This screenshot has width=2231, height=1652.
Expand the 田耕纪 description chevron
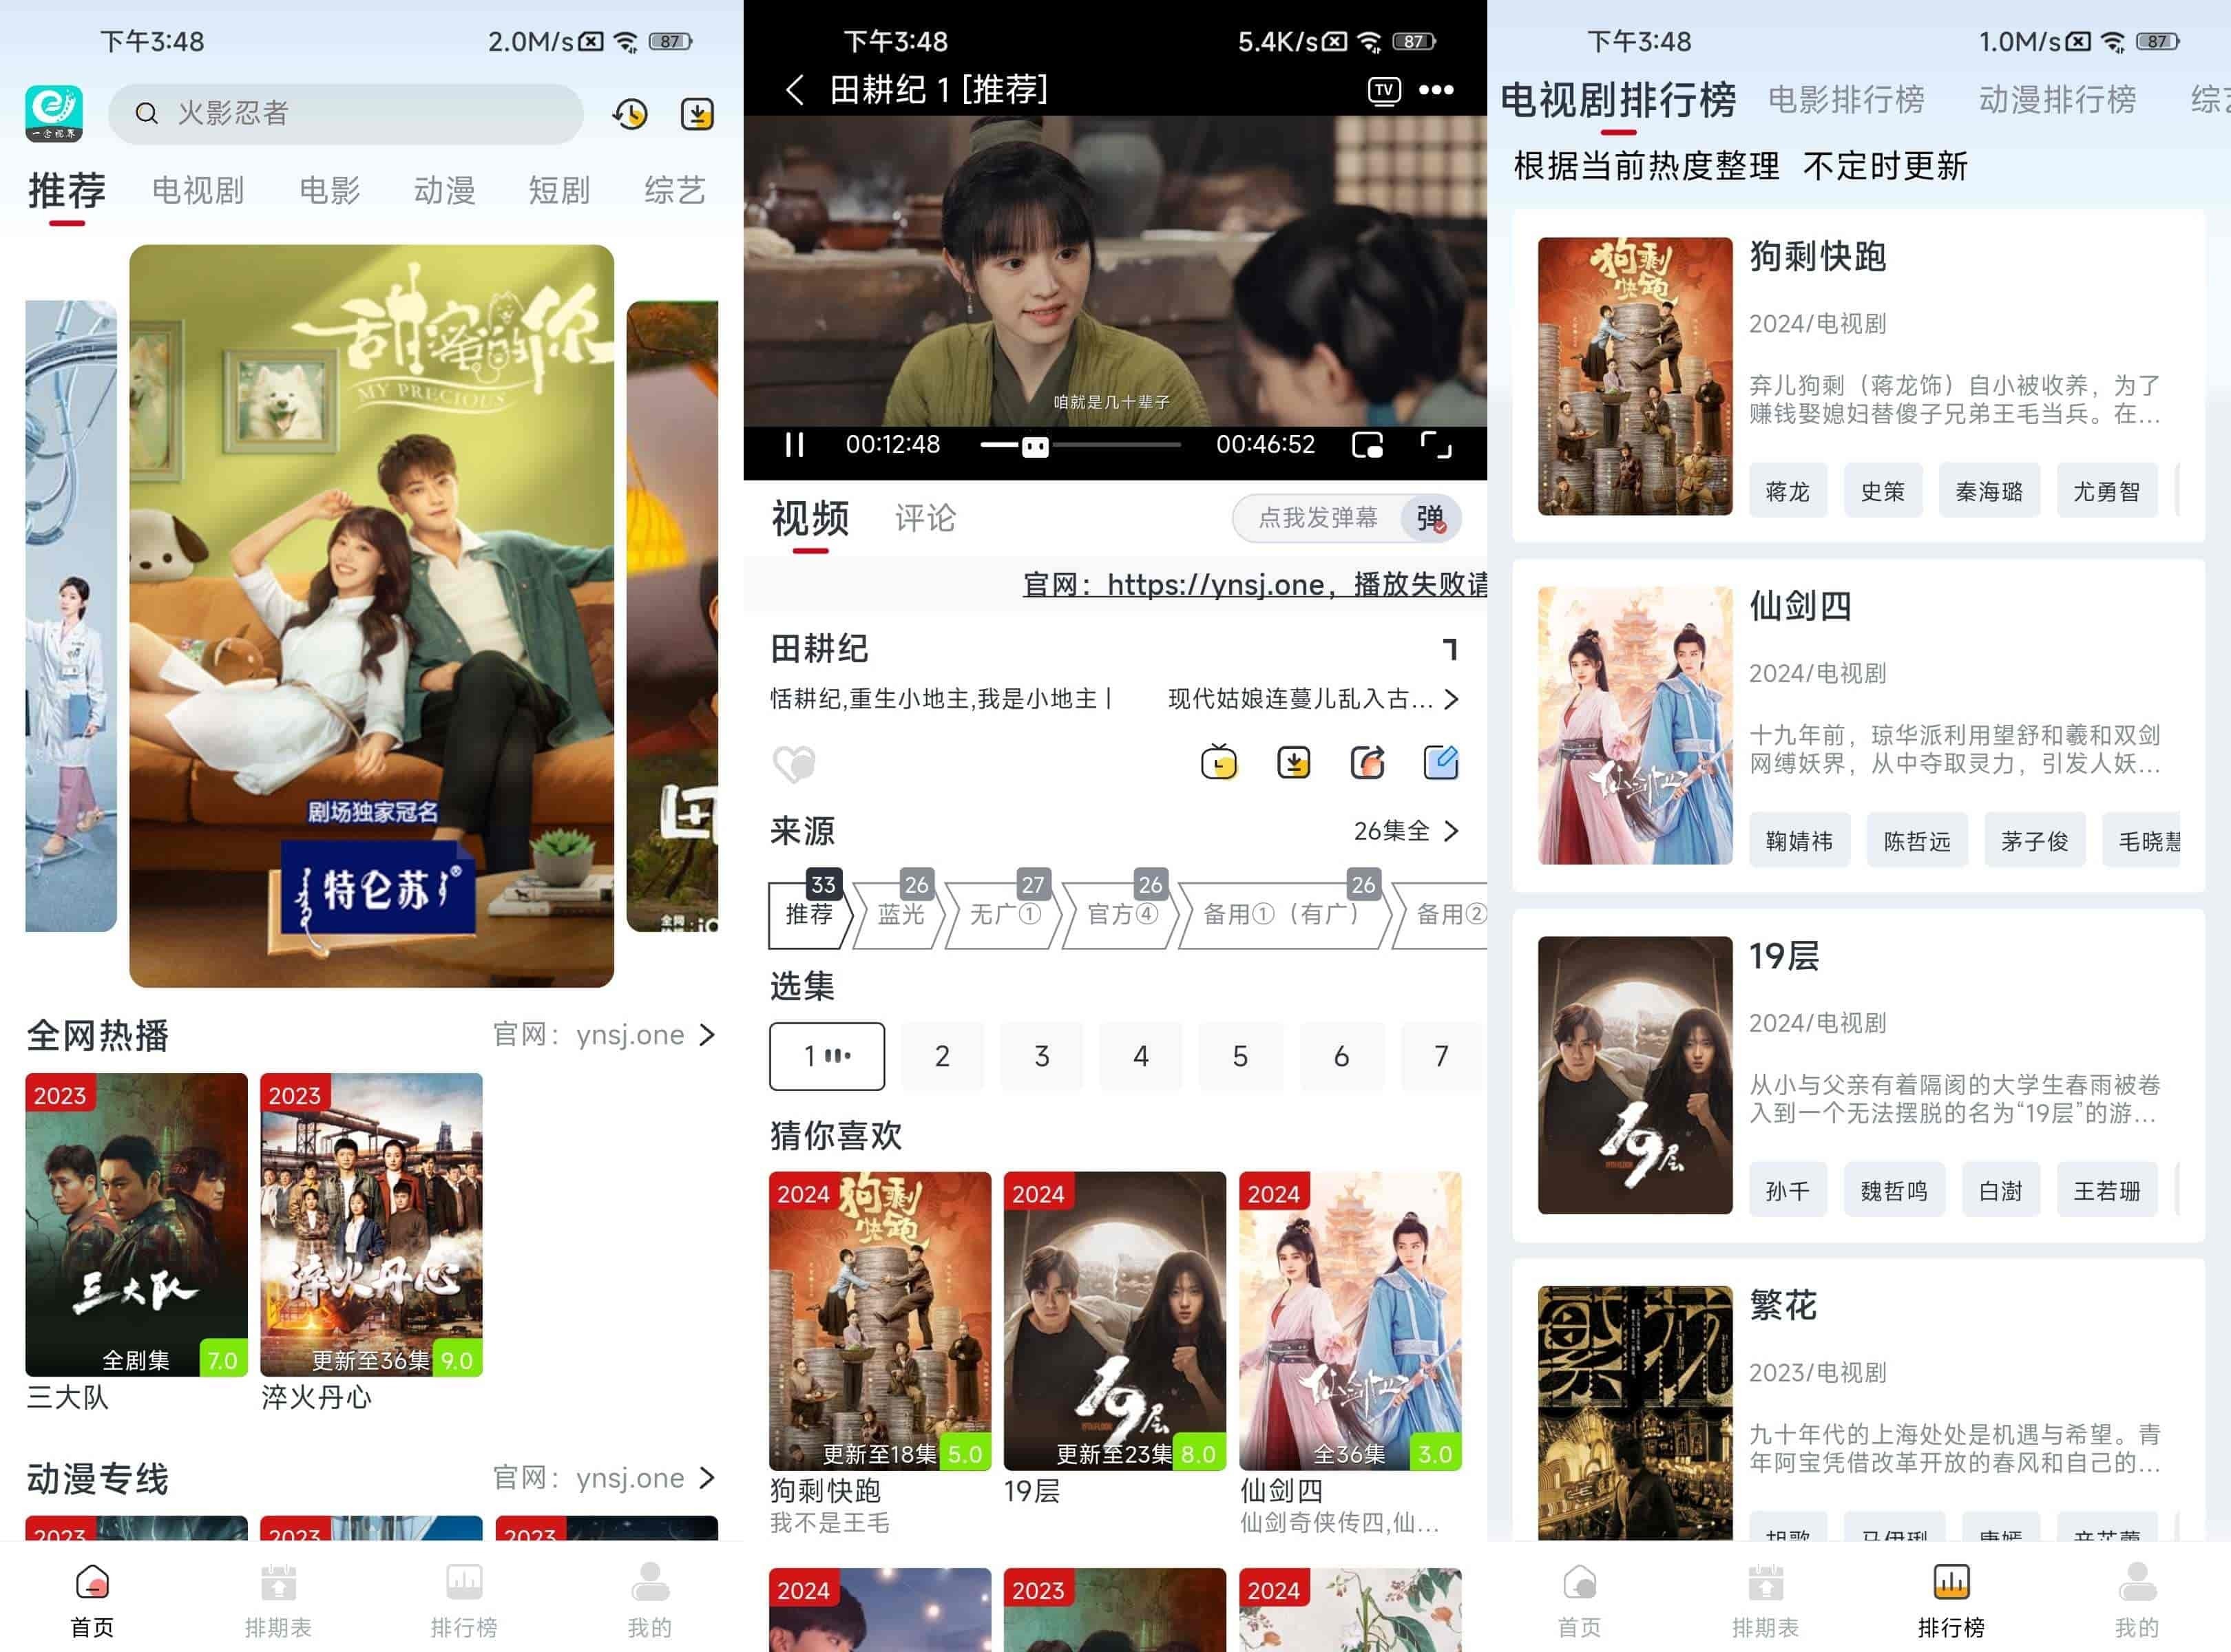click(1452, 699)
